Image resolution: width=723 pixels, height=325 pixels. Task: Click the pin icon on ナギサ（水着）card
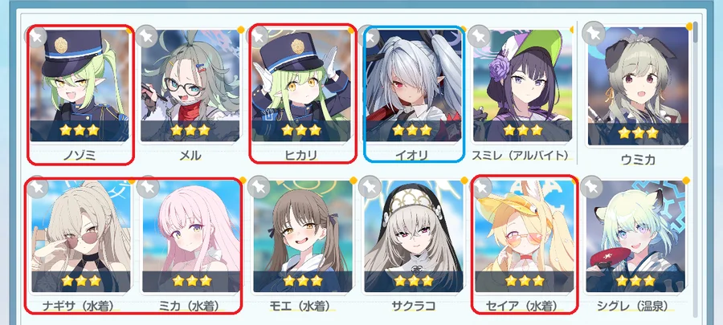[39, 187]
